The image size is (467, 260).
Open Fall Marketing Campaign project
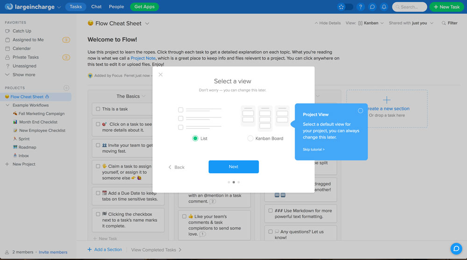tap(42, 114)
